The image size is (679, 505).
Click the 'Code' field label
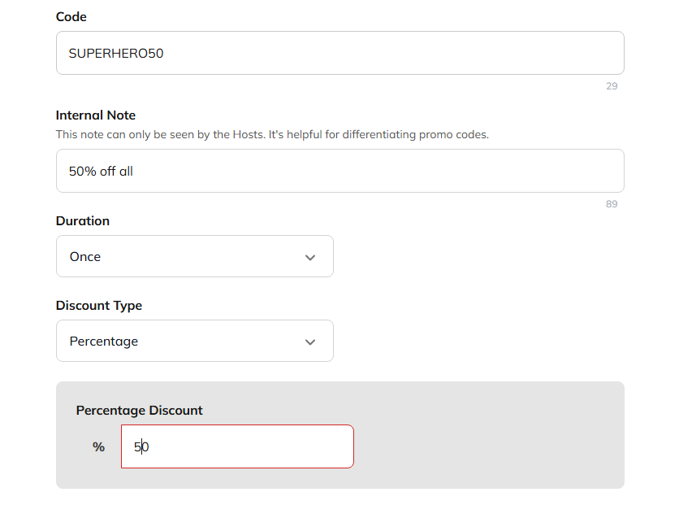coord(71,16)
